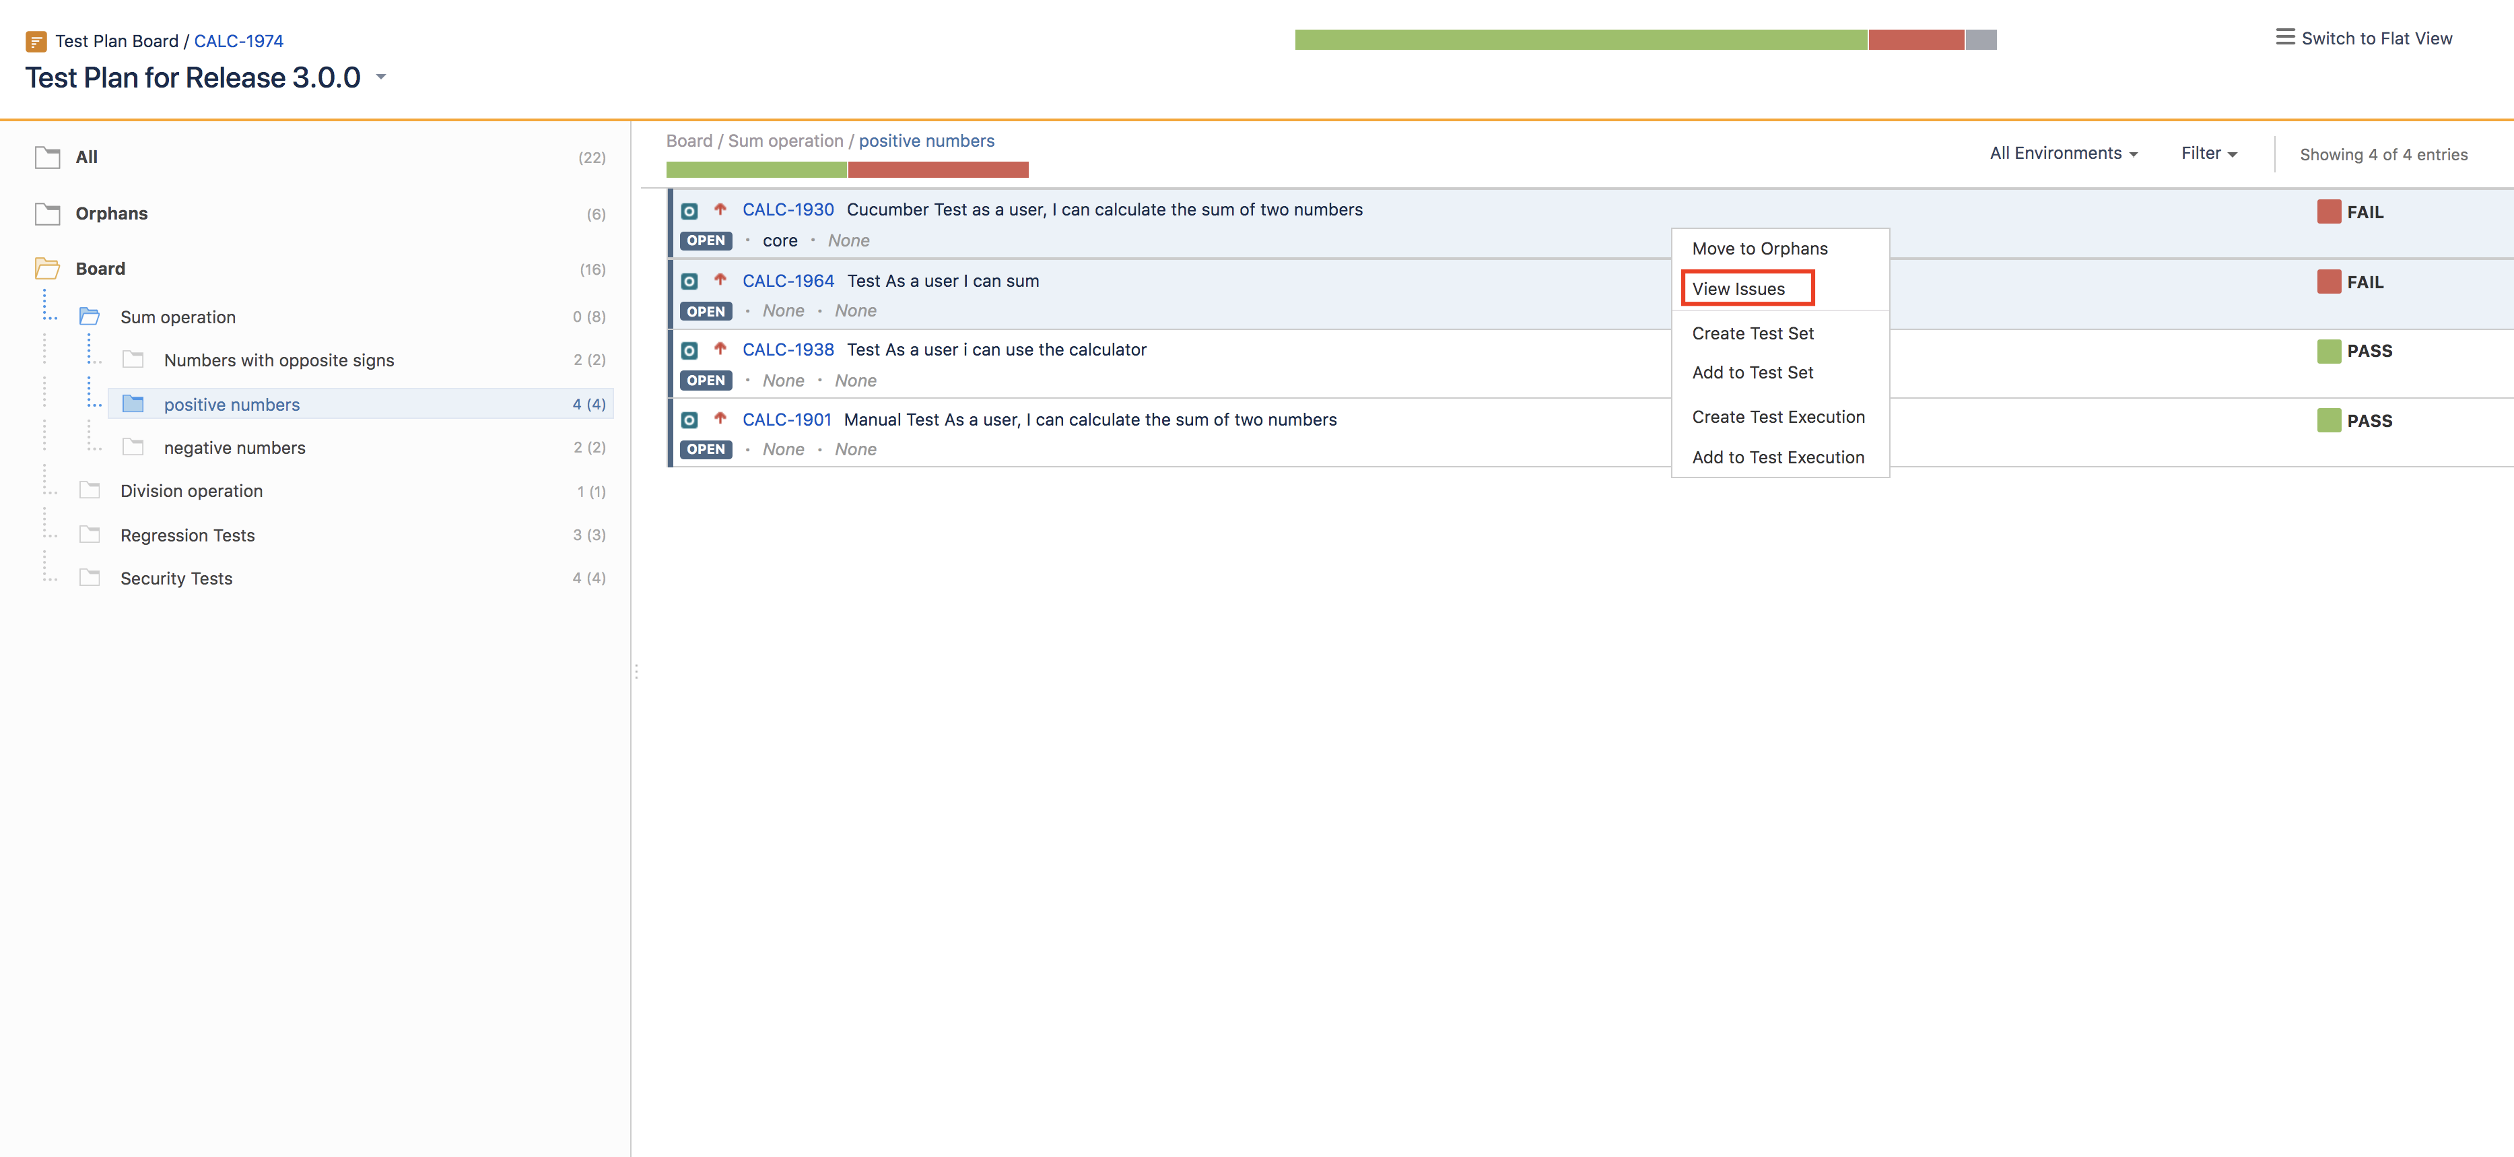Click Switch to Flat View text
This screenshot has width=2514, height=1157.
pos(2377,38)
